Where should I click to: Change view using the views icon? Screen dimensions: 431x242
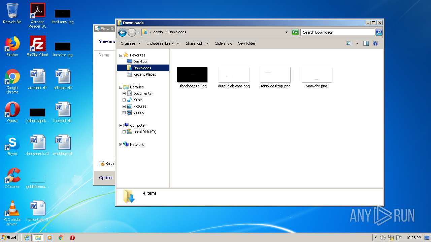(349, 43)
